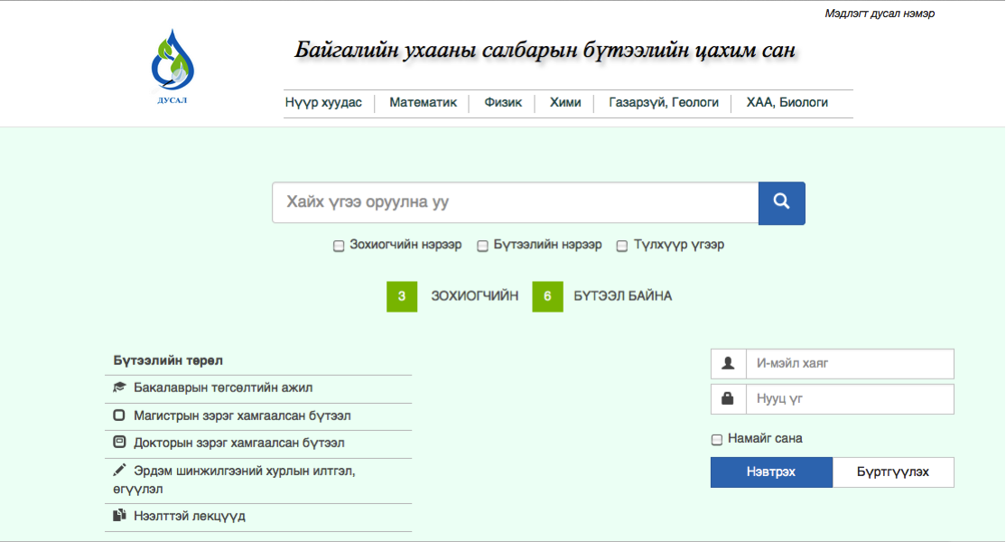Click the icon next to Докторын зэрэг

(119, 444)
